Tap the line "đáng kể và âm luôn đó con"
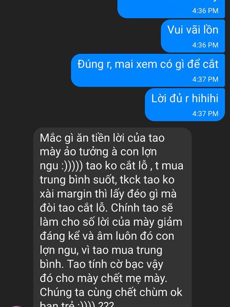This screenshot has height=307, width=230. 107,236
